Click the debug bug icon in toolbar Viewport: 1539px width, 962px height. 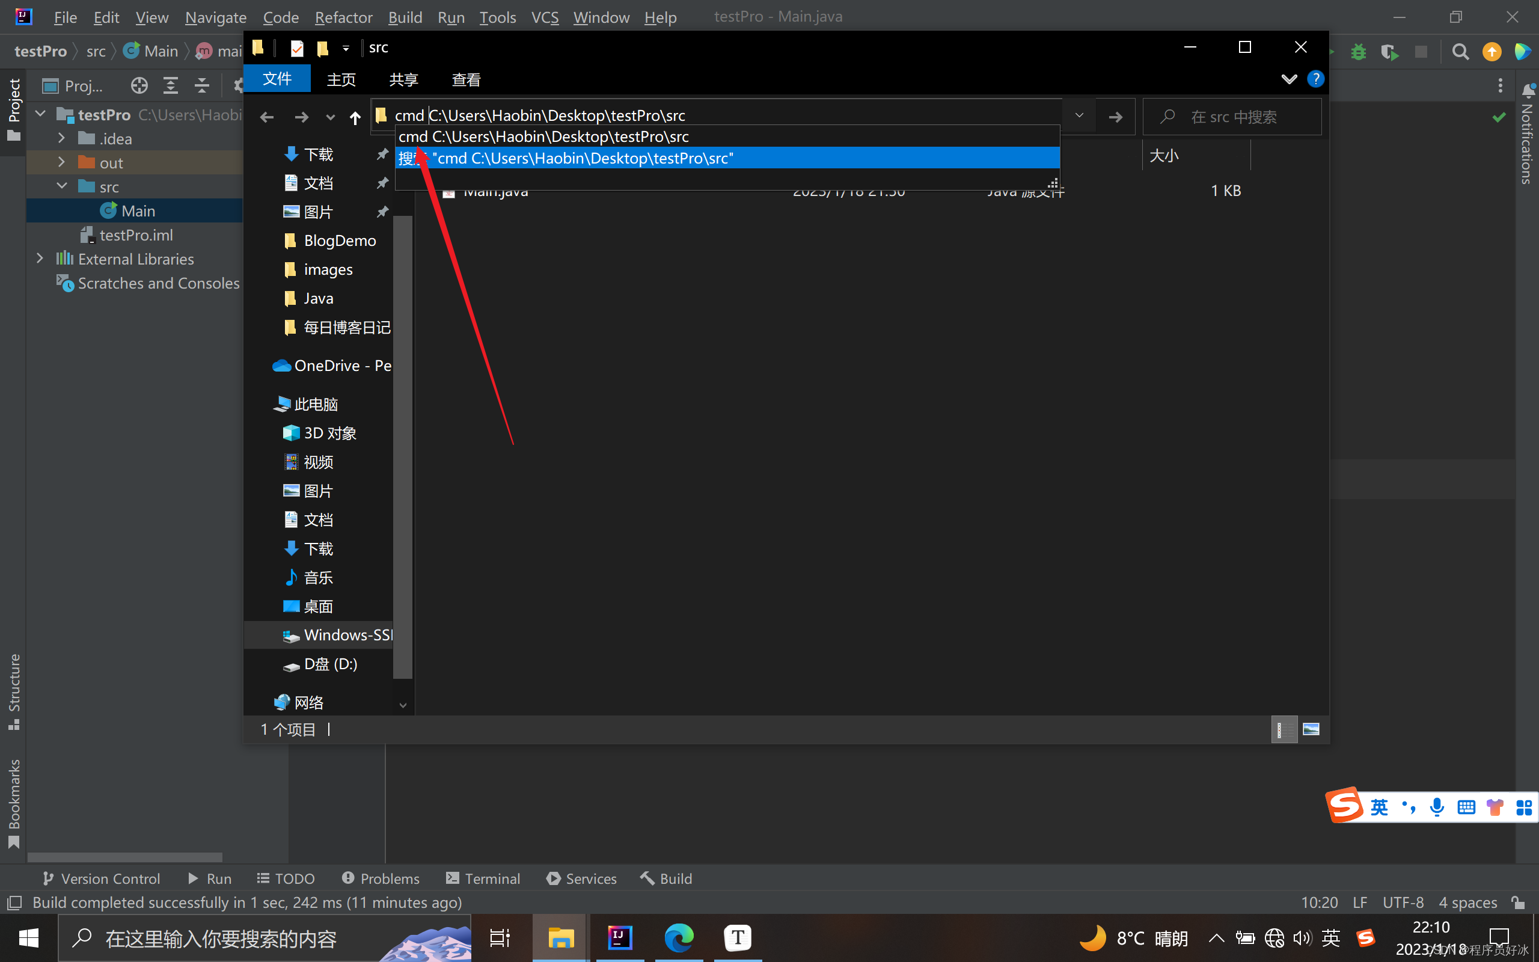click(x=1359, y=52)
